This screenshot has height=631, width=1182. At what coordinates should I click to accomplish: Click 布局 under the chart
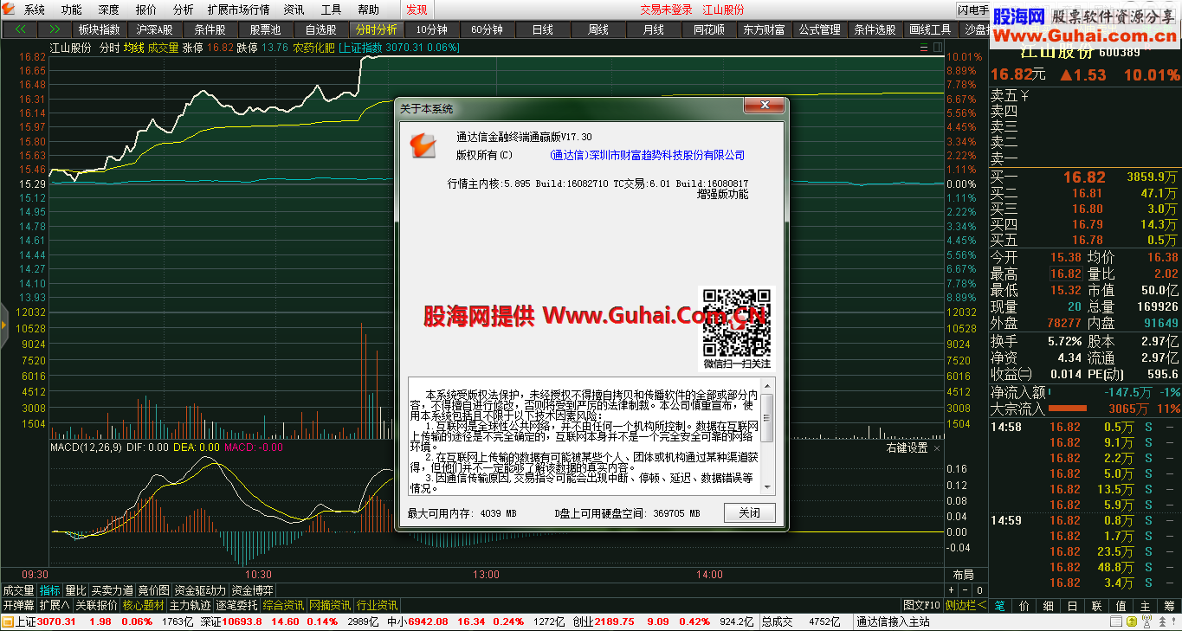click(963, 575)
